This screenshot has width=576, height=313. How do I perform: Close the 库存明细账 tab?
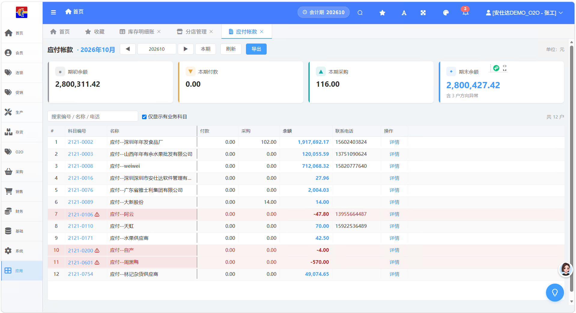click(159, 32)
